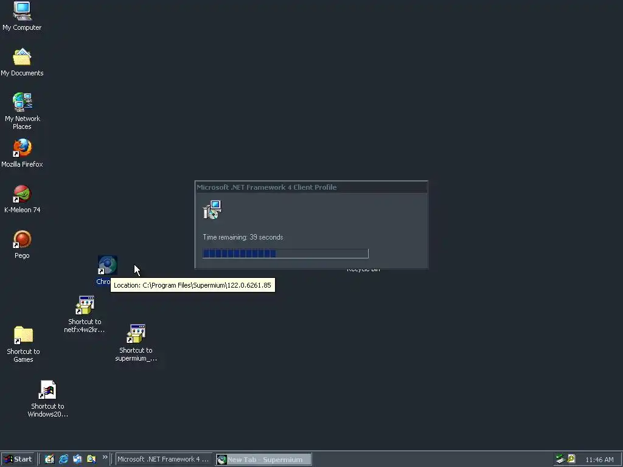Open the Start menu
The image size is (623, 467).
pyautogui.click(x=18, y=460)
